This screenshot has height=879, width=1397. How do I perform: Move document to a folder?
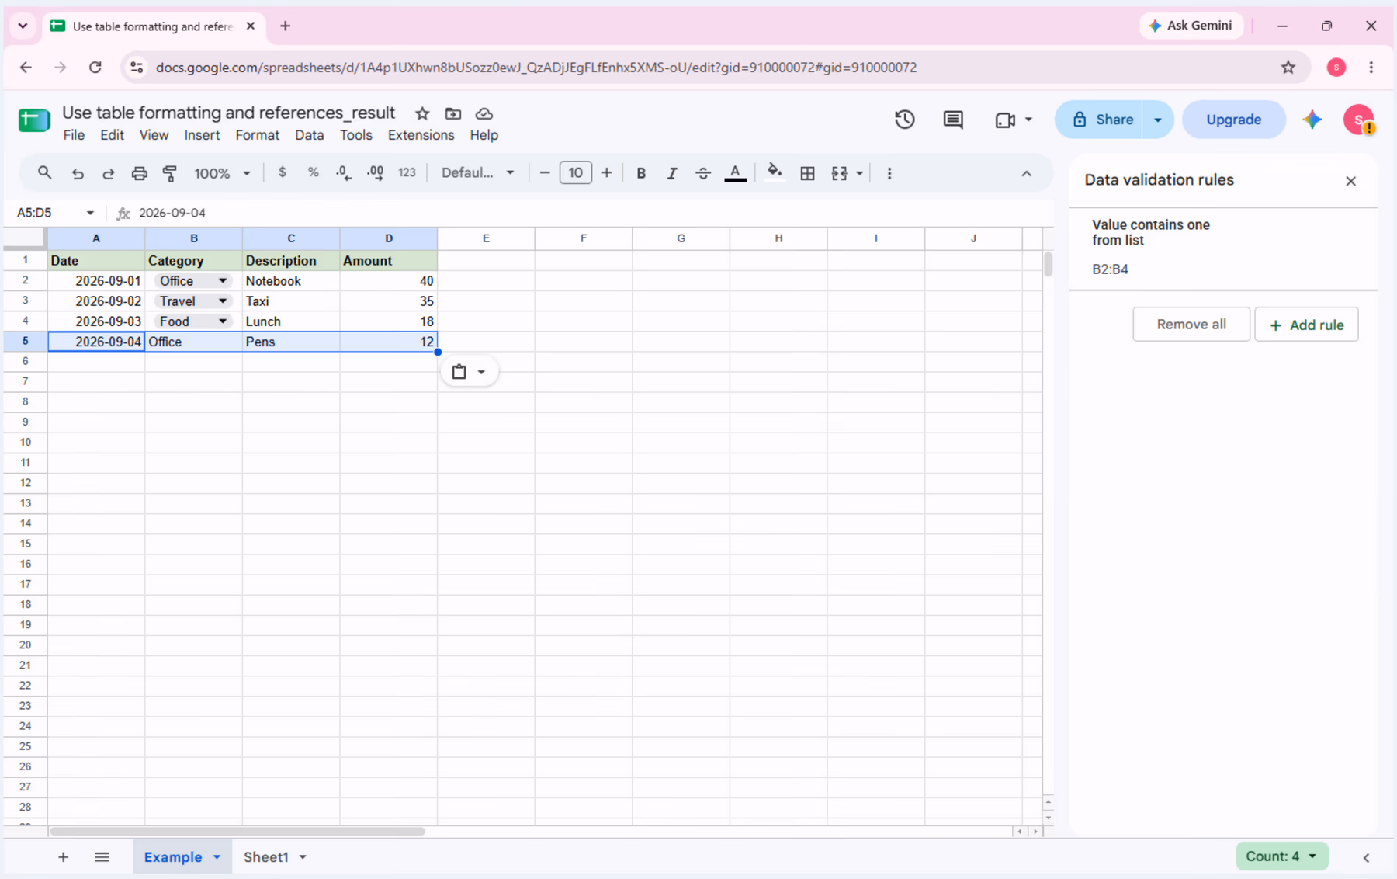453,113
